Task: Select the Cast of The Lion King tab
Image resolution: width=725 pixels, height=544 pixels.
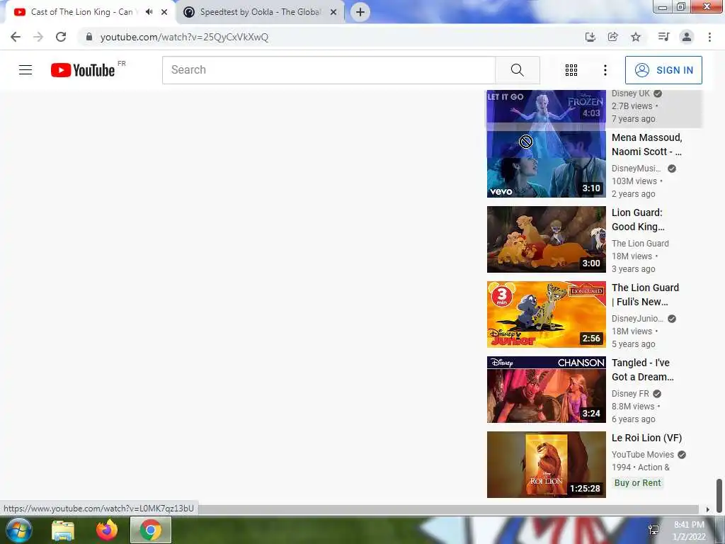Action: tap(81, 12)
